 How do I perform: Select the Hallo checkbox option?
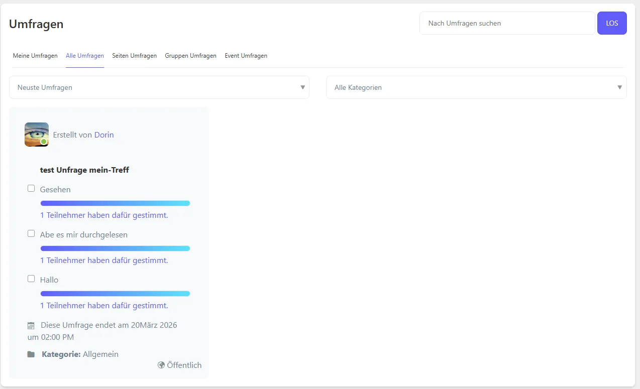pos(31,279)
